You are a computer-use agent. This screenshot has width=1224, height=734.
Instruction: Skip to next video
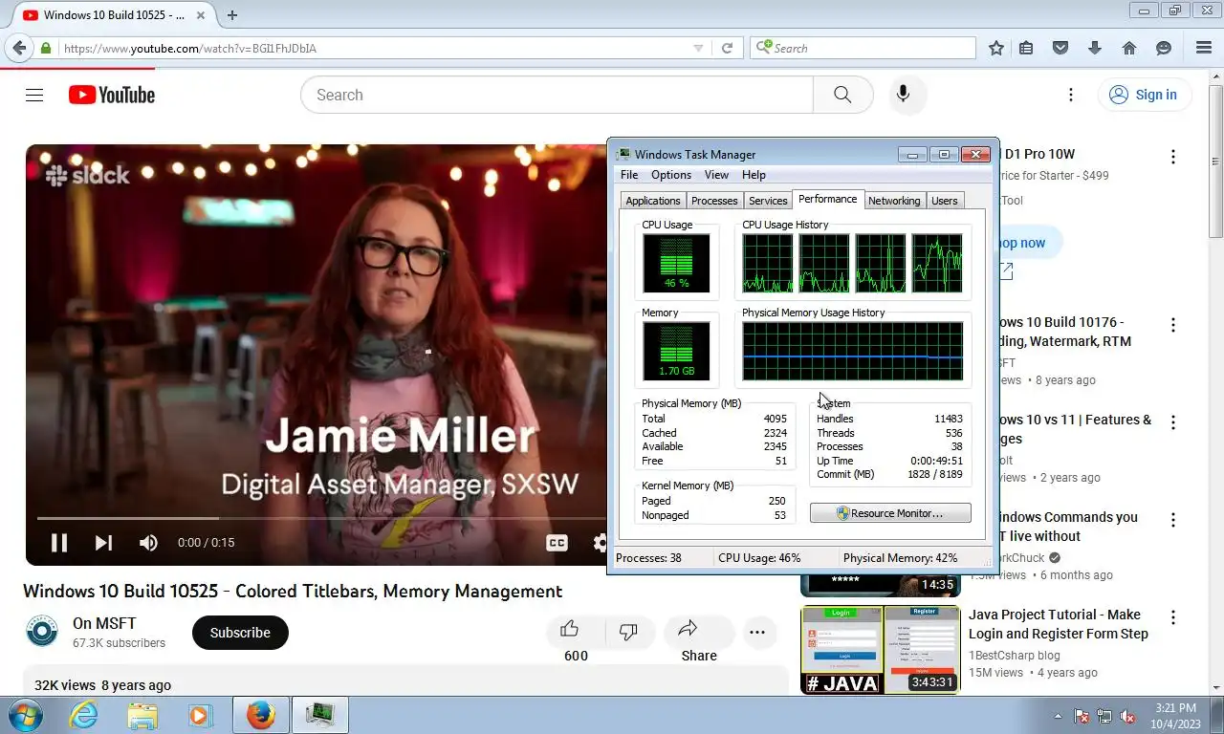point(103,543)
